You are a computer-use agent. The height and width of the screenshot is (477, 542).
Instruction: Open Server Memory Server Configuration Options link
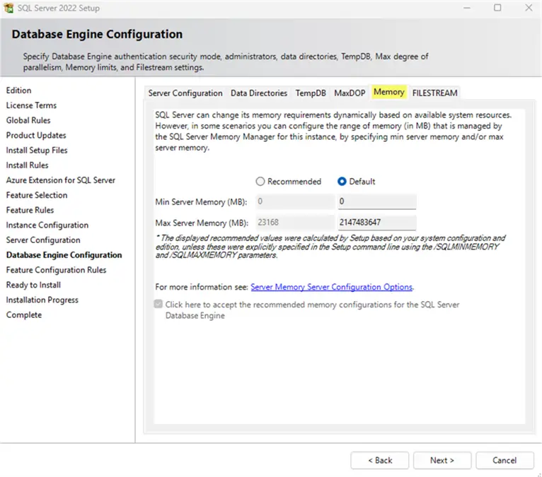click(x=331, y=287)
